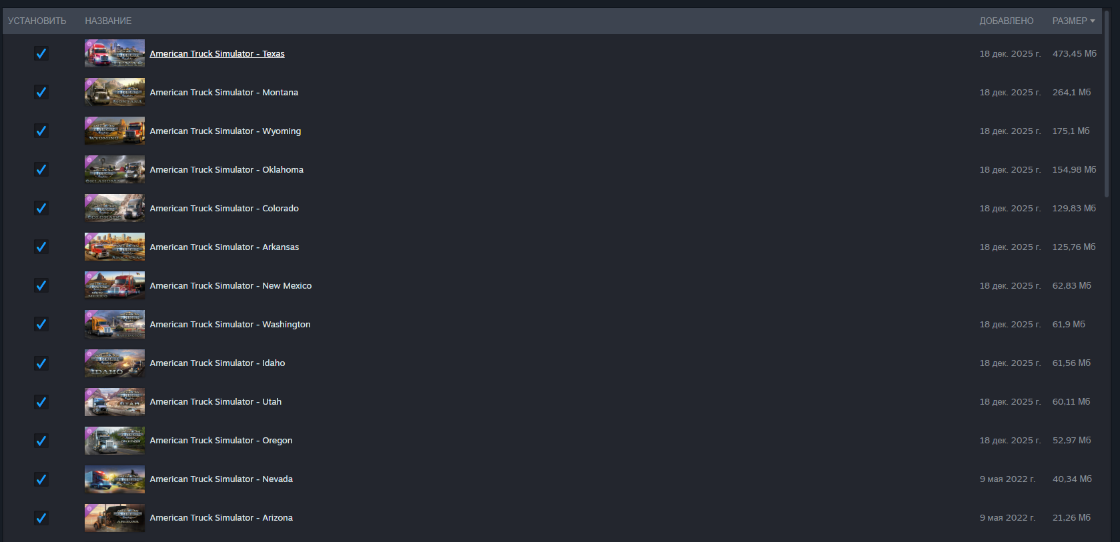Click the Wyoming DLC cover icon

(x=114, y=131)
